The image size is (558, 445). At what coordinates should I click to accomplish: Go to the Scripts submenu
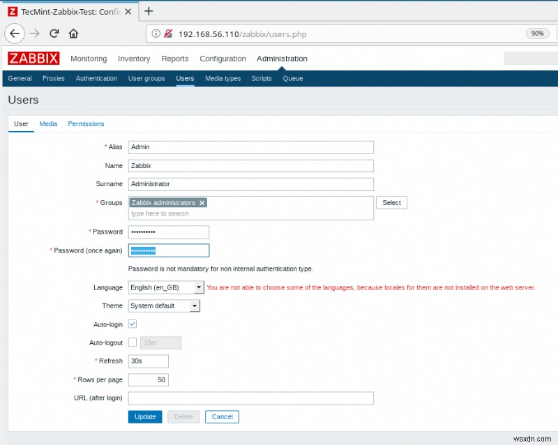tap(261, 78)
